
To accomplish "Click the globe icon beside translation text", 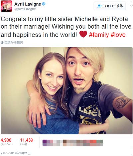I will (2, 43).
